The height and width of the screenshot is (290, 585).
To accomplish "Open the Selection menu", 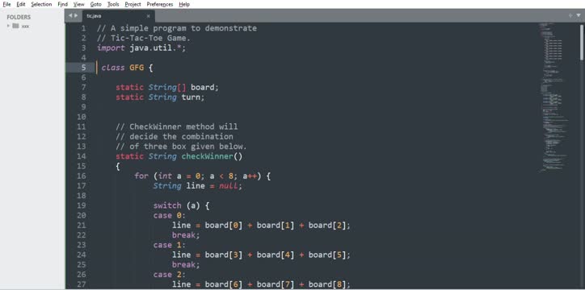I will click(x=41, y=5).
